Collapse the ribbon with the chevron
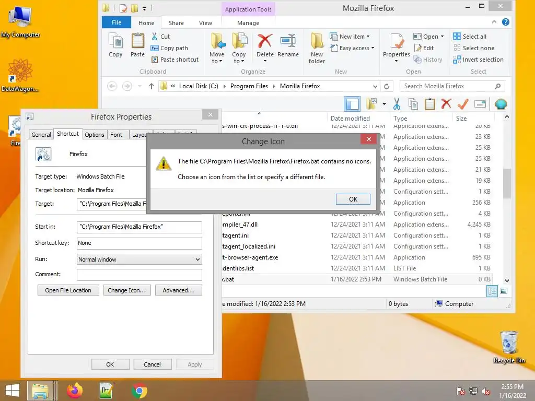535x401 pixels. 494,22
